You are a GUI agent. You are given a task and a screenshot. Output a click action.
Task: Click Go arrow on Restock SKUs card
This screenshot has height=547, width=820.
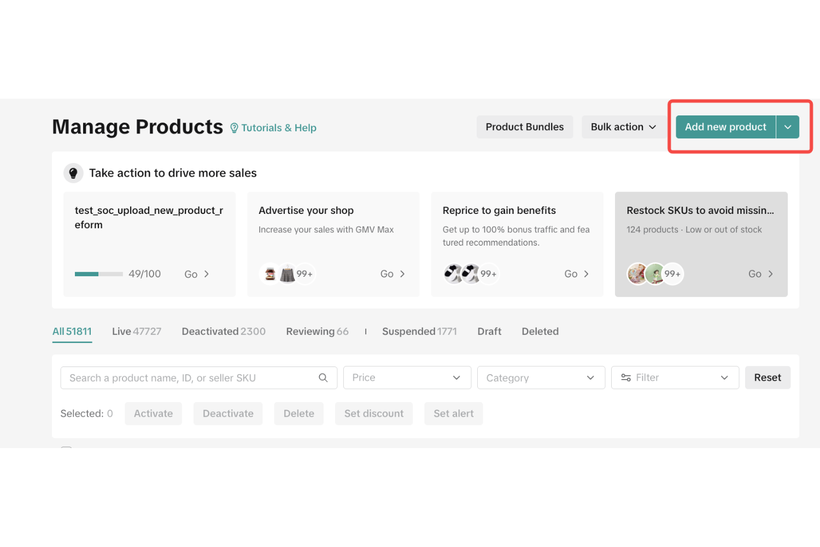770,274
